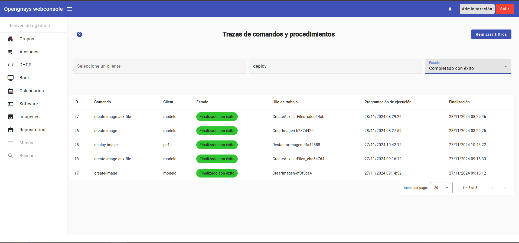Open notifications bell icon
519x243 pixels.
coord(450,9)
